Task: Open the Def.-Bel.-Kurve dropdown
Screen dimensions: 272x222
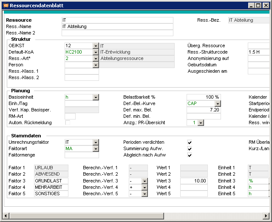Action: tap(218, 104)
